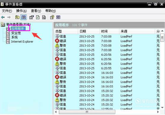
Task: Click the horizontal scrollbar right arrow
Action: click(158, 112)
